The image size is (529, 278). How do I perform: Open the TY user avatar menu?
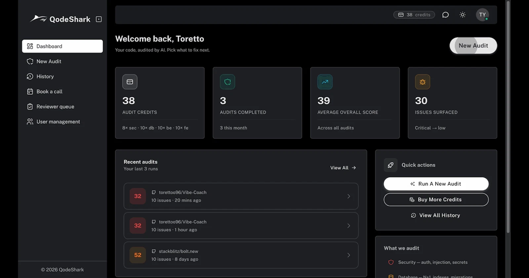[482, 15]
